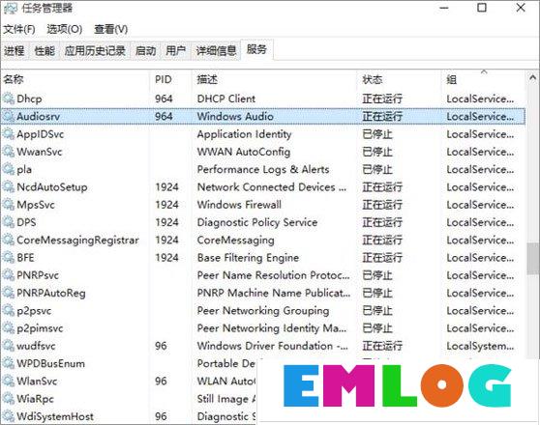Select the NcdAutoSetup service name
This screenshot has height=425, width=540.
52,187
